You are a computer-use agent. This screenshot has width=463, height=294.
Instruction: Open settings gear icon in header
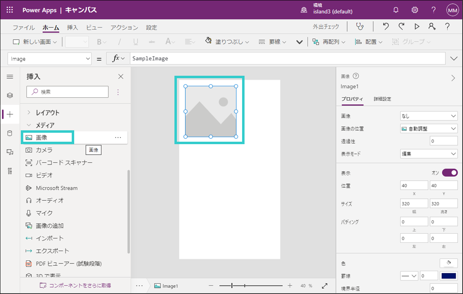tap(414, 10)
